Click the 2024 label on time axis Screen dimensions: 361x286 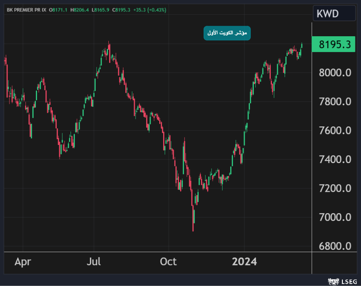pyautogui.click(x=244, y=262)
